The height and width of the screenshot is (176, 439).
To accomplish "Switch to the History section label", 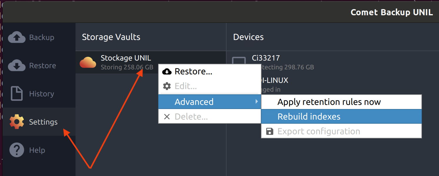I will tap(42, 94).
